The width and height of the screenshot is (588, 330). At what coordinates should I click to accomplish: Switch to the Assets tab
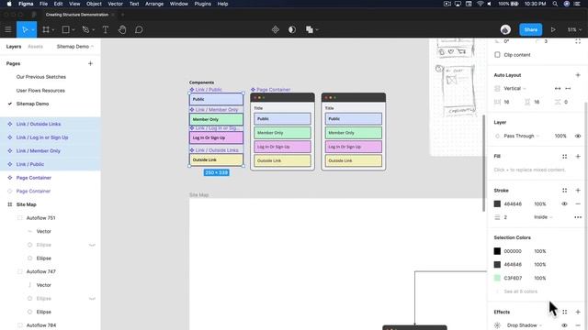click(35, 47)
